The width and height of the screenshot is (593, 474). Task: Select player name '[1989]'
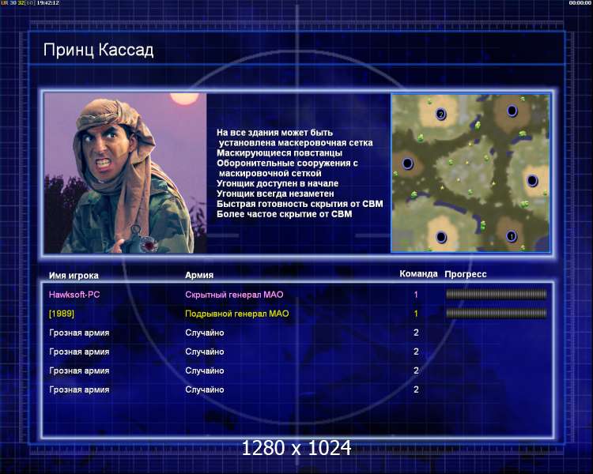pyautogui.click(x=62, y=314)
